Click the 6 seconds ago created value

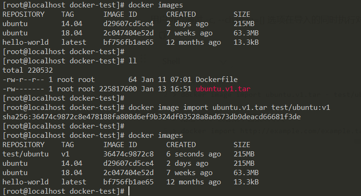pos(194,154)
